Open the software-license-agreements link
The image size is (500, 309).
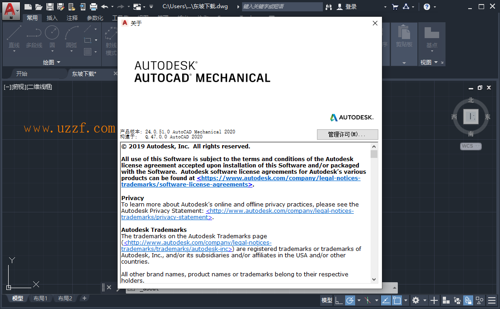241,181
